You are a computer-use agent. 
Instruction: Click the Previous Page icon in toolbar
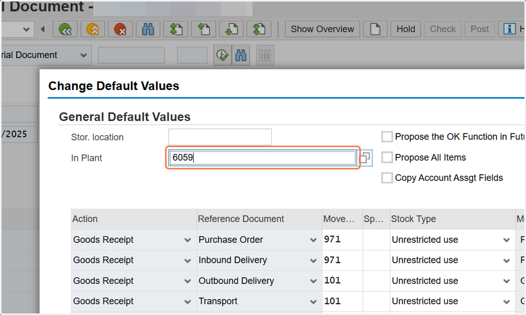(x=203, y=29)
